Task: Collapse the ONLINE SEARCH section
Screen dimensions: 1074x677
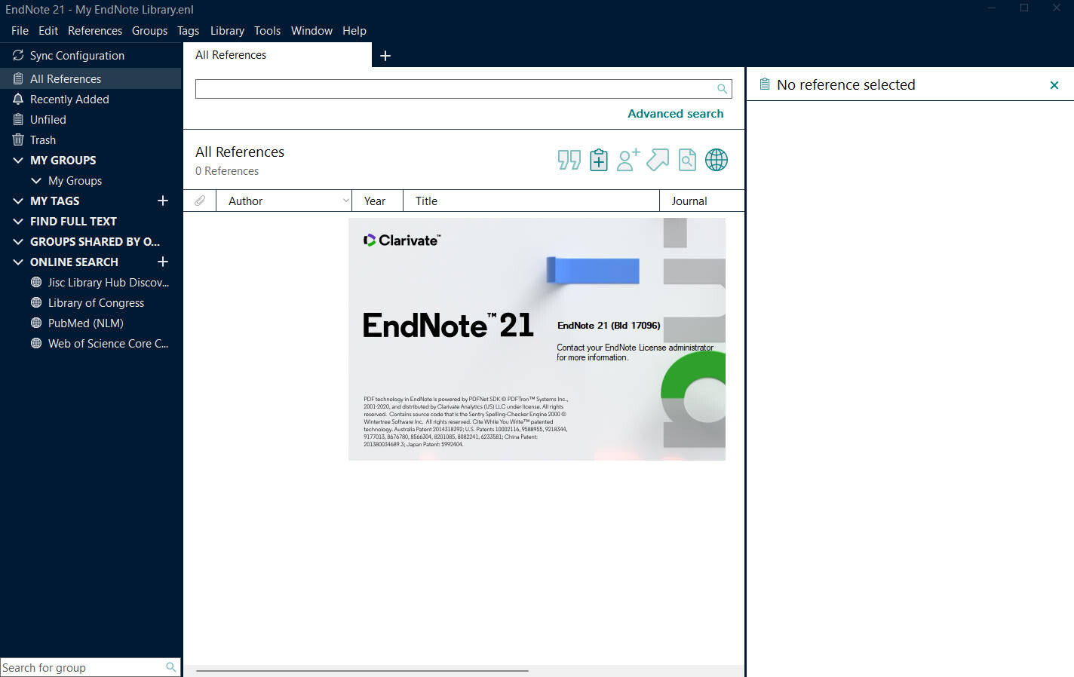Action: (x=17, y=262)
